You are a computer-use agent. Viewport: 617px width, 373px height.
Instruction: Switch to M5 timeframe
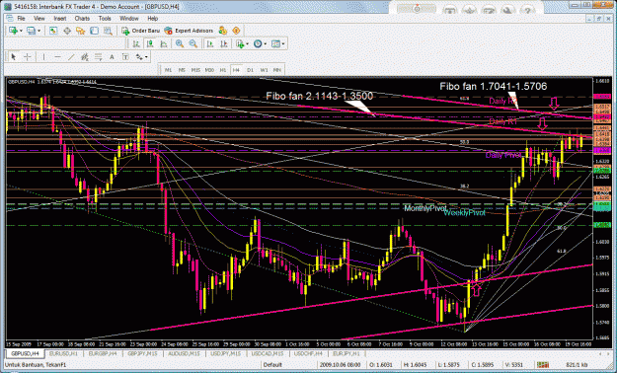(182, 70)
